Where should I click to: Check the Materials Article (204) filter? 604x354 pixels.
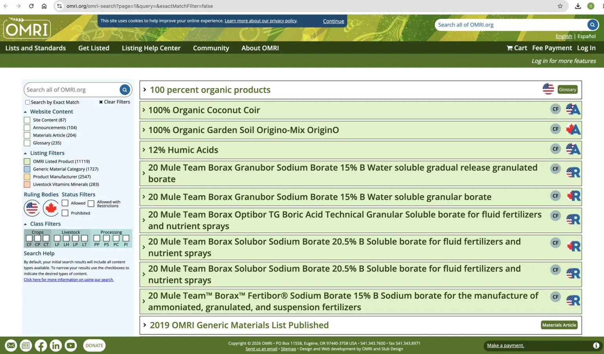pyautogui.click(x=27, y=135)
